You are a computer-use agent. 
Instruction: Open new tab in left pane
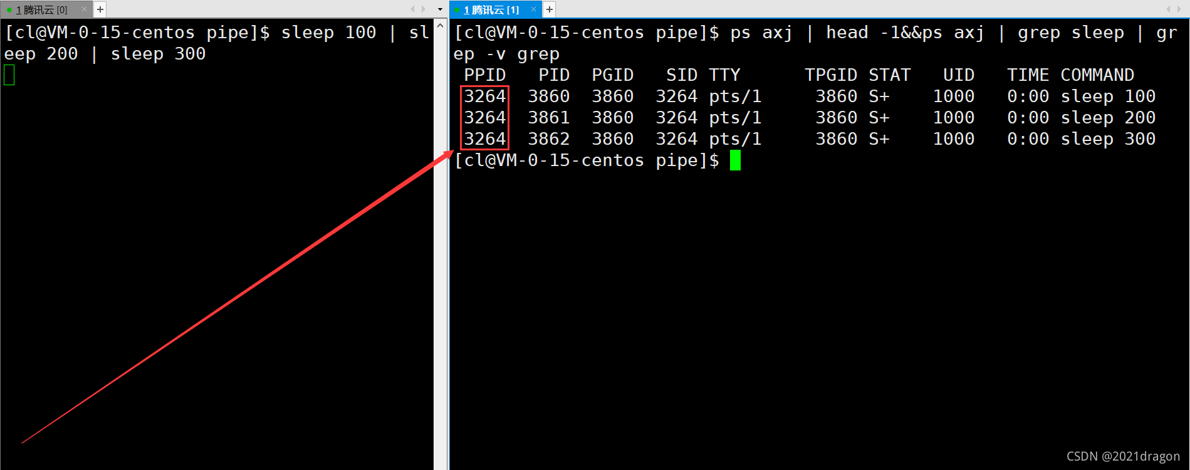point(100,9)
